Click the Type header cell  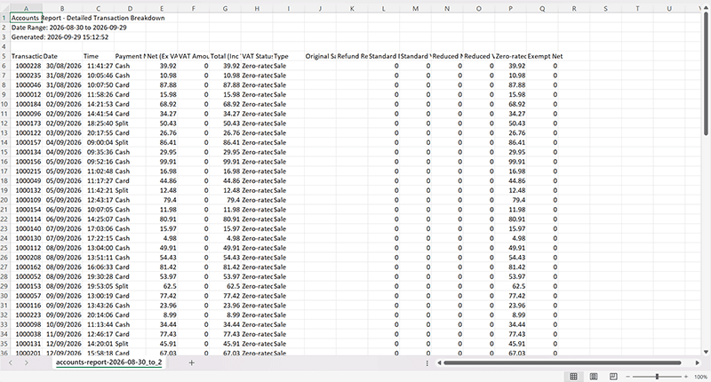point(288,56)
